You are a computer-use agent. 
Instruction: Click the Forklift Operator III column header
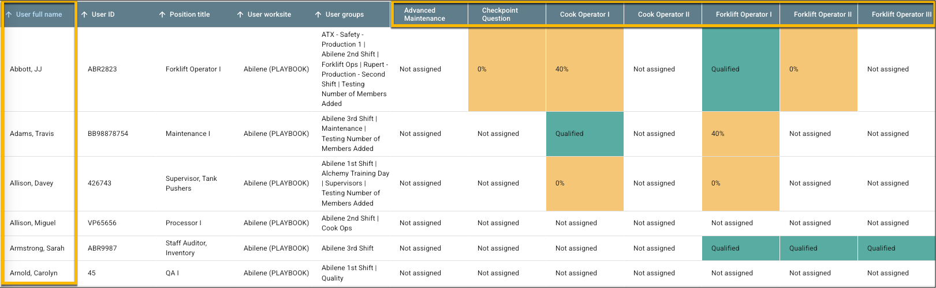(901, 14)
